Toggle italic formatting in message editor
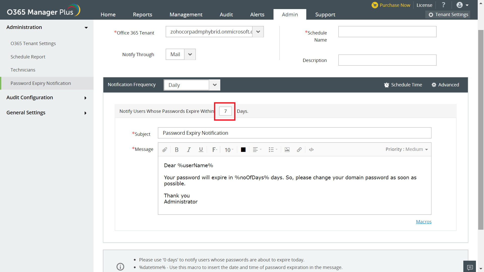The height and width of the screenshot is (272, 484). 189,150
